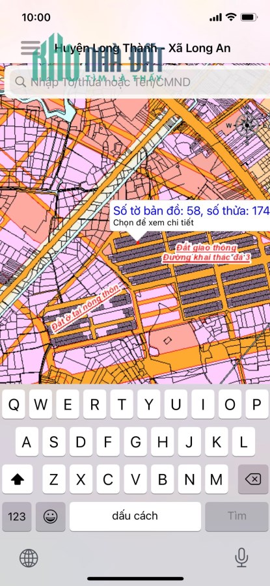Open the parcel callout Số tờ bản đồ: 58
Viewport: 270px width, 586px height.
pyautogui.click(x=190, y=217)
